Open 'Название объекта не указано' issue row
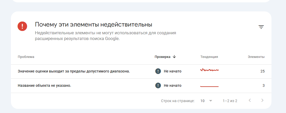286x113 pixels. click(x=44, y=85)
